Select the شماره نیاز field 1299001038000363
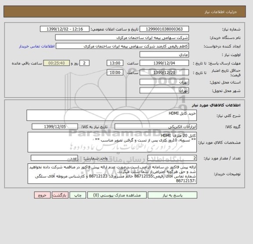The width and height of the screenshot is (253, 244). pos(164,29)
